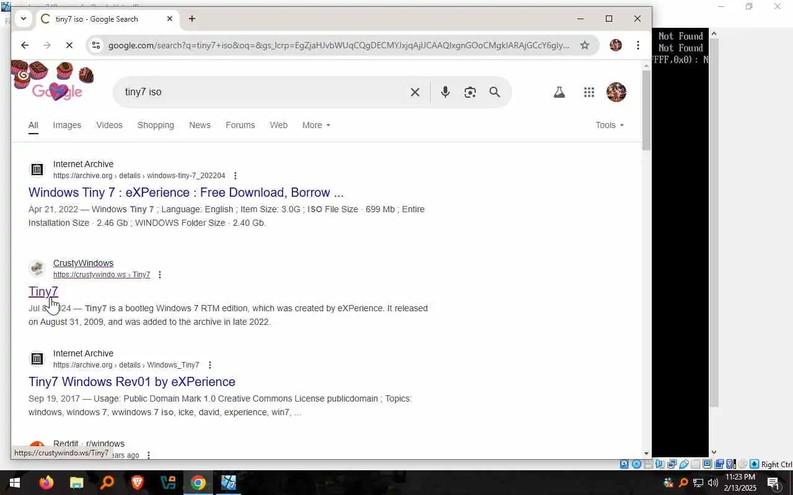This screenshot has height=495, width=793.
Task: Select the All results tab
Action: (33, 126)
